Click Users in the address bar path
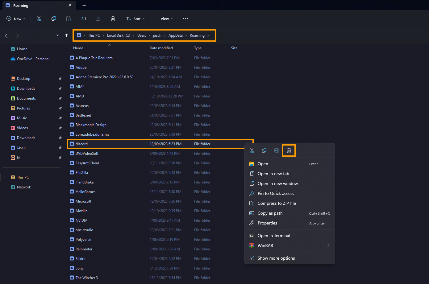 click(142, 35)
